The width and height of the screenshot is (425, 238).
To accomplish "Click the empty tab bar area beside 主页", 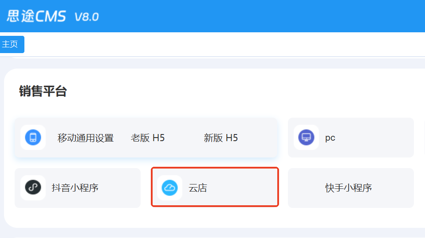I will coord(222,44).
